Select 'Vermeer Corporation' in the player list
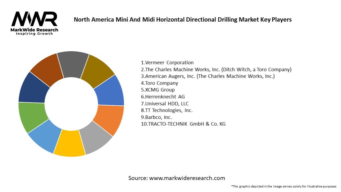 (167, 62)
